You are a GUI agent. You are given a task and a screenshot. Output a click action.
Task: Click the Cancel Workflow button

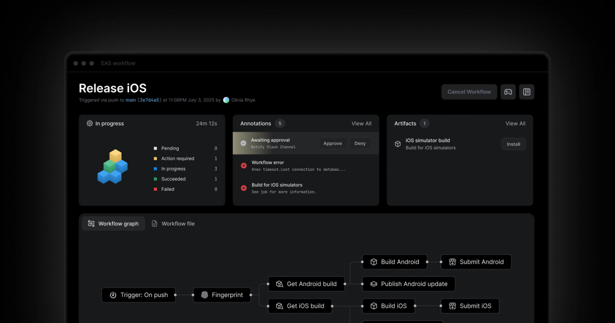tap(469, 91)
